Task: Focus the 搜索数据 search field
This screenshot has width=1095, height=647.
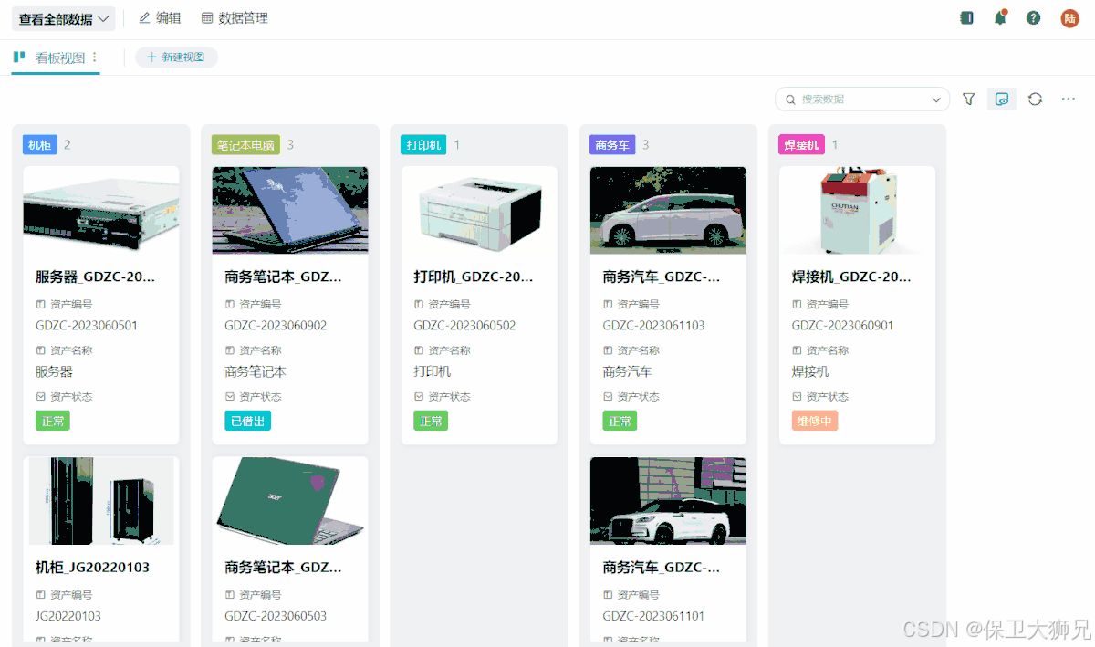Action: click(x=862, y=99)
